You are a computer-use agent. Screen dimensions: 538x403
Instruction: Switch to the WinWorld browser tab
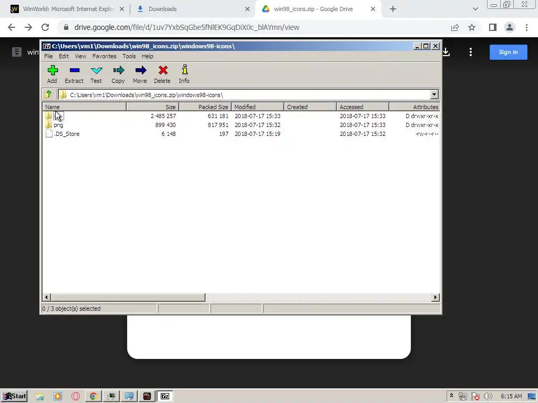68,9
